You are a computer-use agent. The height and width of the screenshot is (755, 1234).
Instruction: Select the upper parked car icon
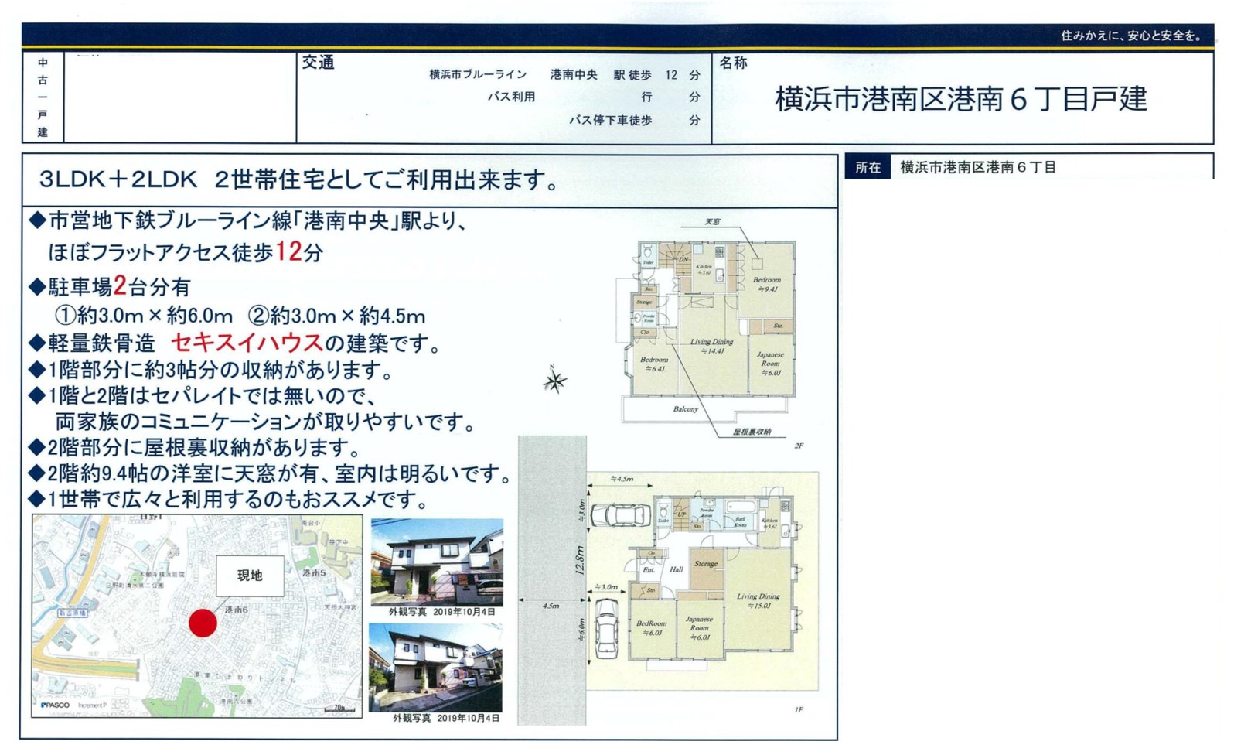619,515
